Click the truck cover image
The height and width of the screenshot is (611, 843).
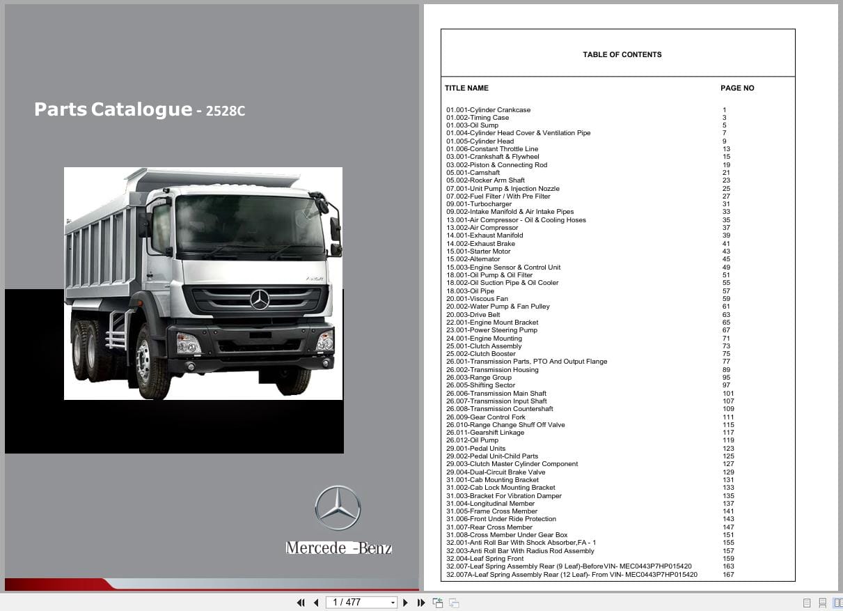tap(203, 284)
